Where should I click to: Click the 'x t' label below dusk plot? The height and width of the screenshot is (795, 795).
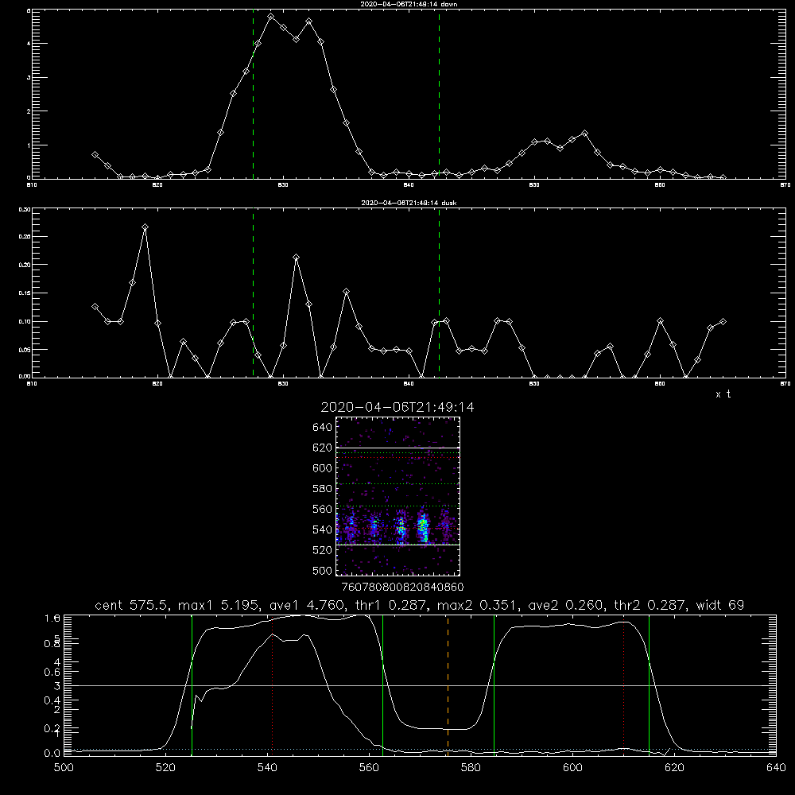(x=723, y=394)
